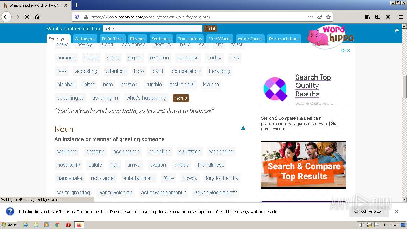Dismiss the Firefox refresh notification

397,212
